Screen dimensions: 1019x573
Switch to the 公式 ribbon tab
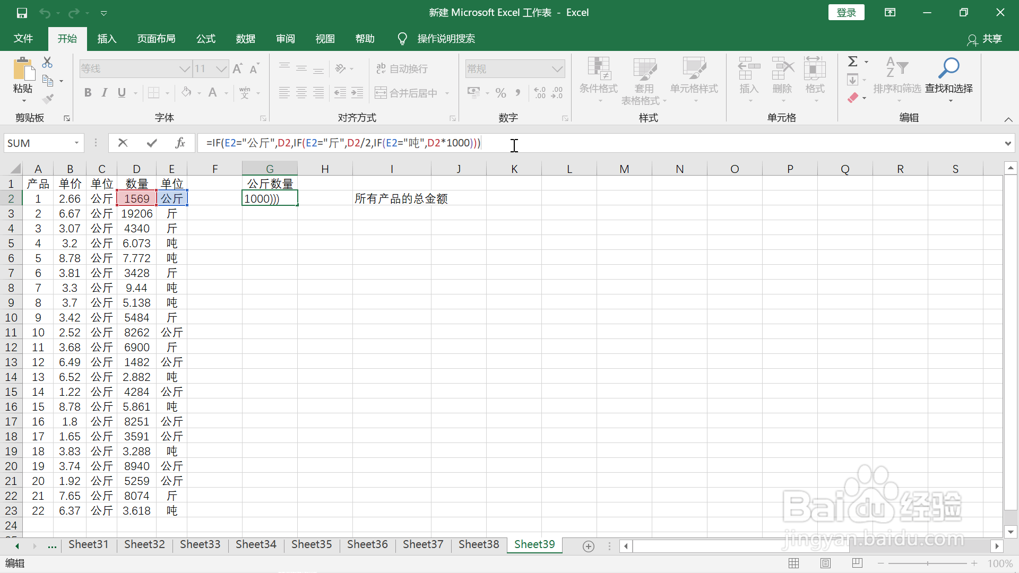[x=206, y=38]
